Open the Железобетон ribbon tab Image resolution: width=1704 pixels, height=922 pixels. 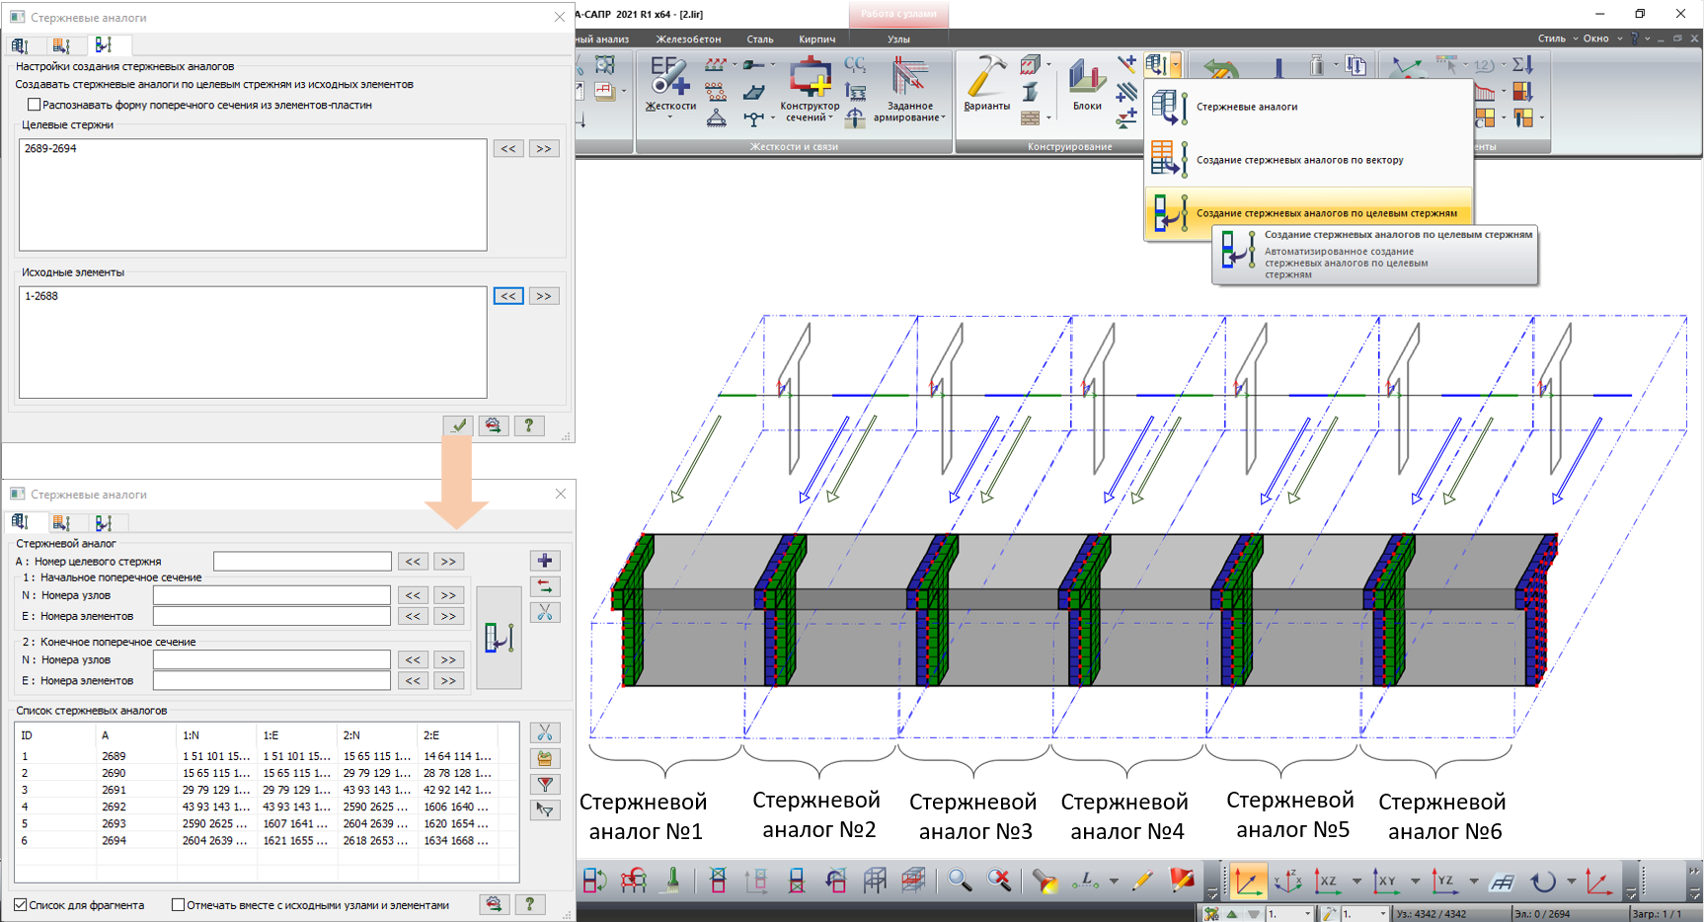click(688, 39)
